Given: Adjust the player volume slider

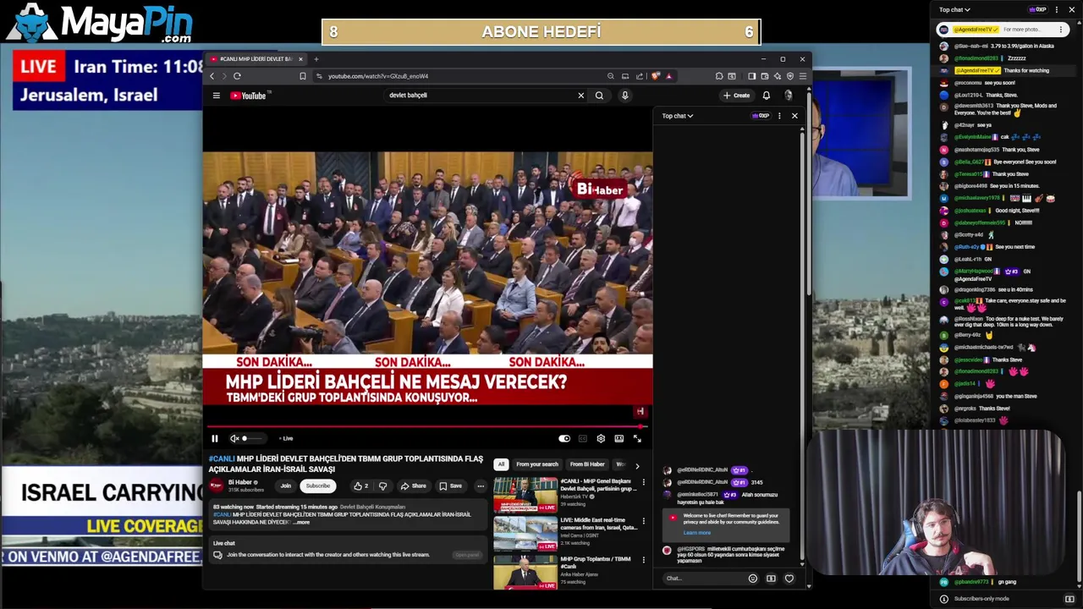Looking at the screenshot, I should (254, 438).
